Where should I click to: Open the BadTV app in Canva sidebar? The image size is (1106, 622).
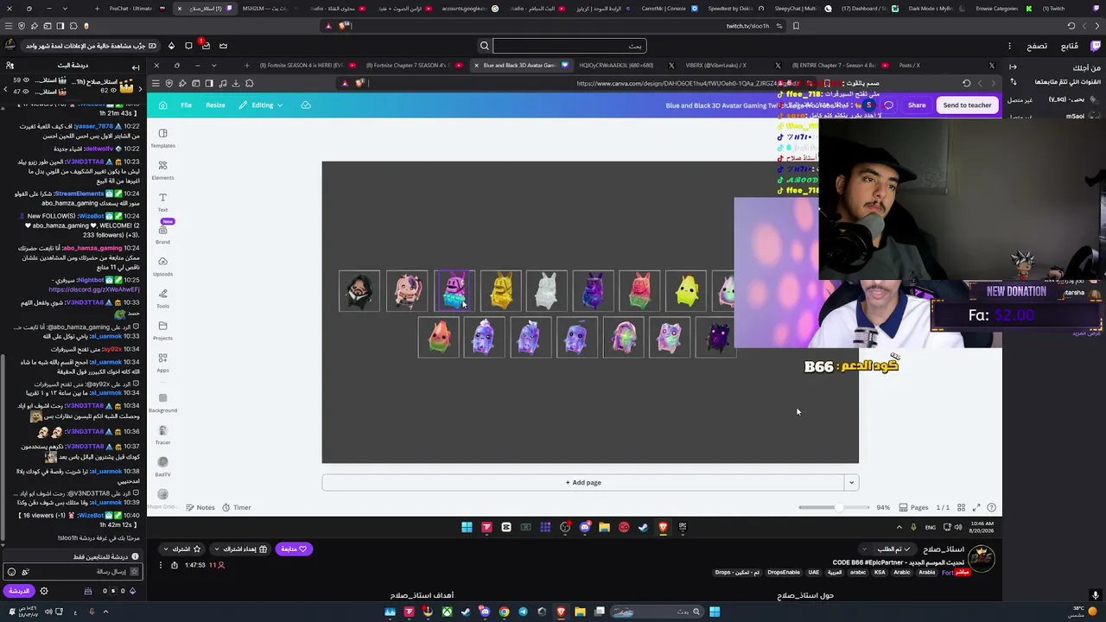point(162,466)
